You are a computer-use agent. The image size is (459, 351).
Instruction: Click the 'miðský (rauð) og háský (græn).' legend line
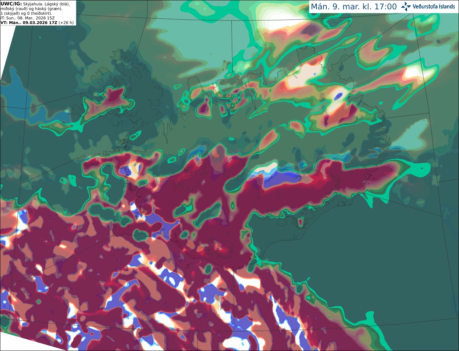32,9
